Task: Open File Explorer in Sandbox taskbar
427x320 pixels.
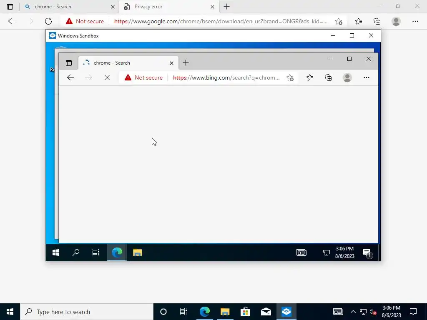Action: click(x=138, y=252)
